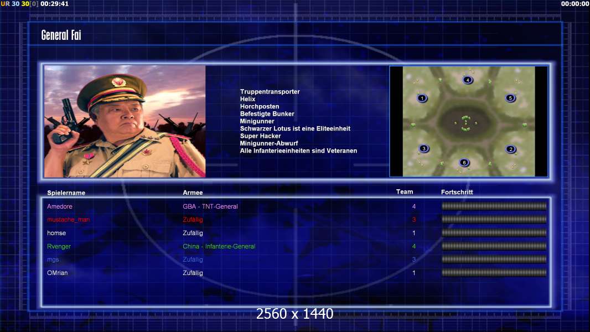Click team number 1 in homse's row

pyautogui.click(x=414, y=233)
